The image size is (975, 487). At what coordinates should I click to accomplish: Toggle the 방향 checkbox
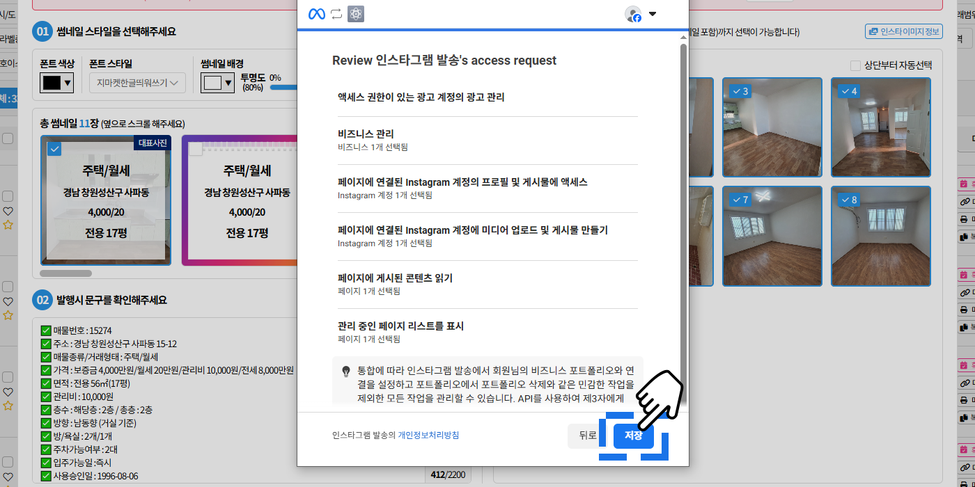coord(47,423)
